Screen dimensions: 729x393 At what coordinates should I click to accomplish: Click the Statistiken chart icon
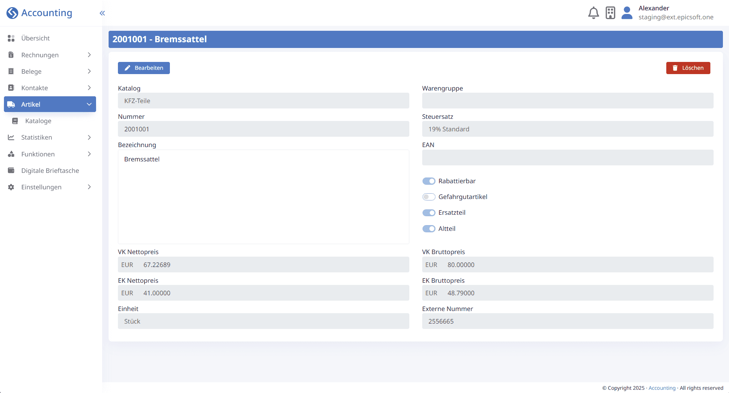pos(11,137)
